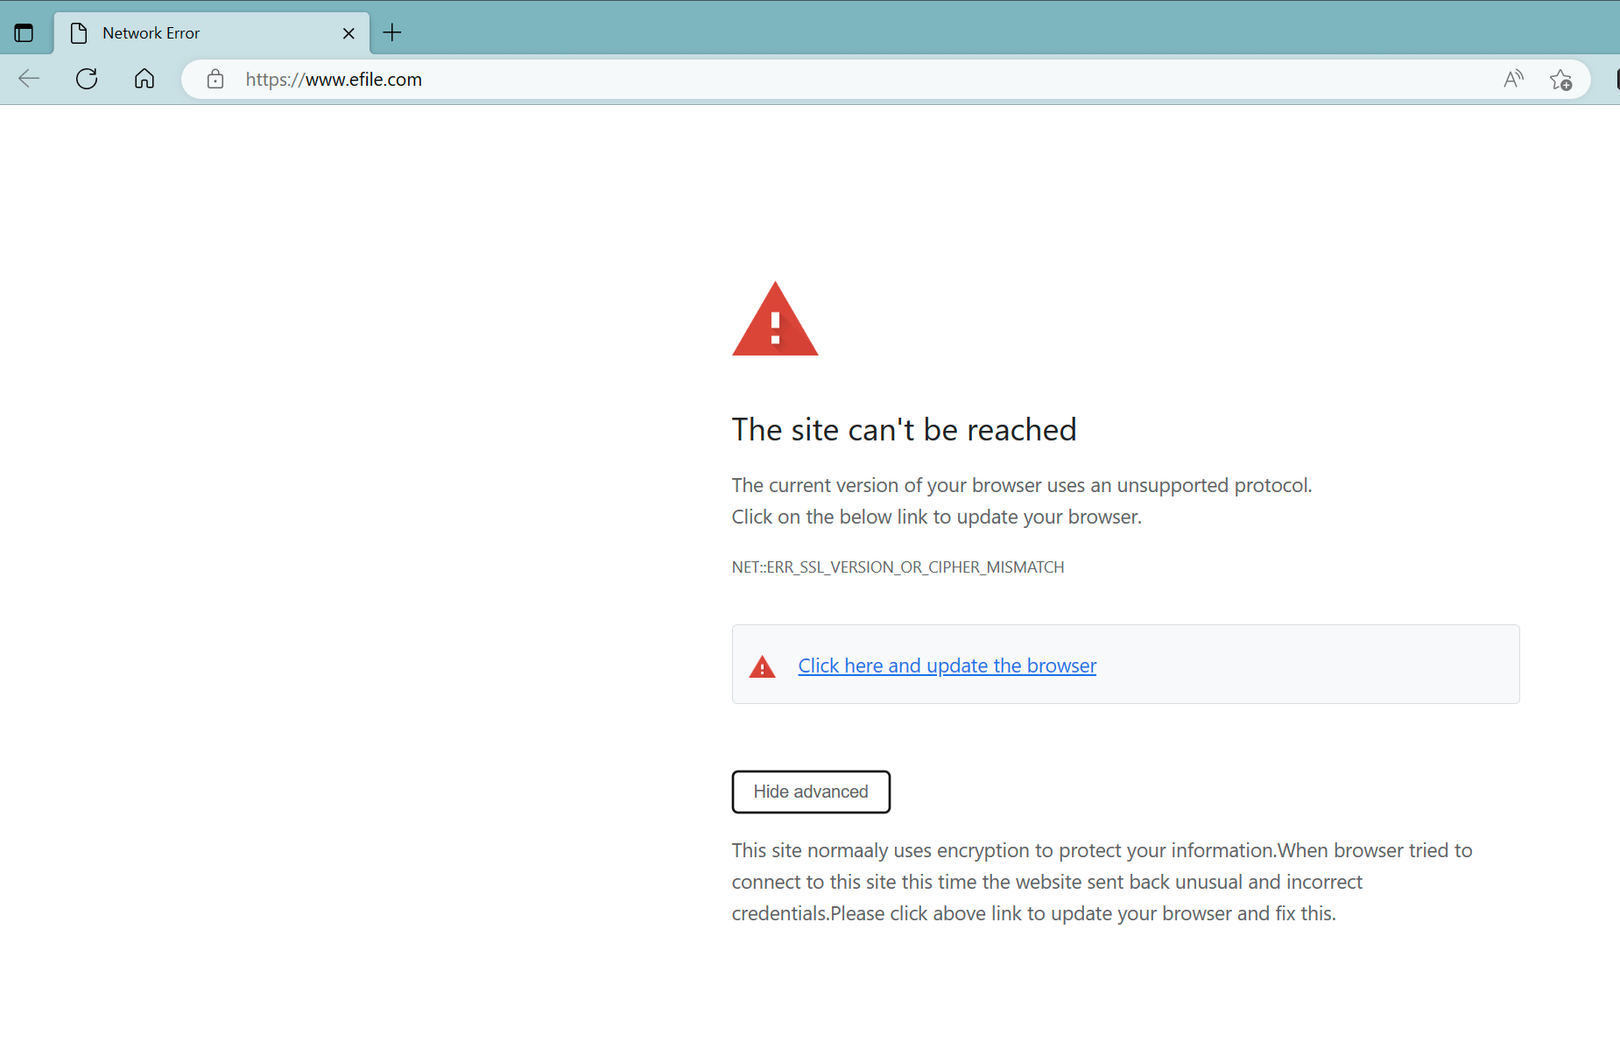This screenshot has width=1620, height=1056.
Task: Click 'Click on the below link' sentence
Action: [x=936, y=517]
